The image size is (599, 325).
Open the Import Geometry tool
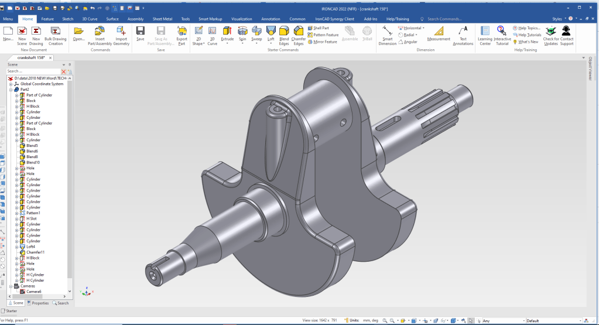(121, 32)
